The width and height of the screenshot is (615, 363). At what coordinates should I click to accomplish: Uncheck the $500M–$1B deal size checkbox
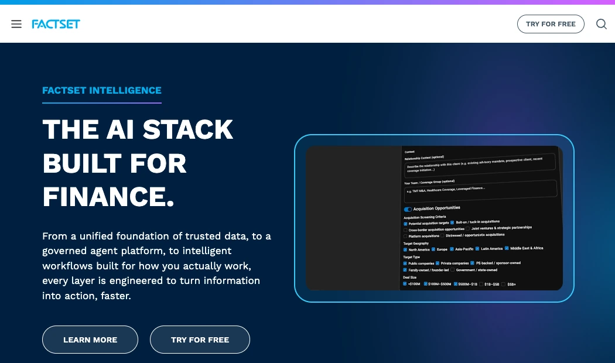[455, 284]
